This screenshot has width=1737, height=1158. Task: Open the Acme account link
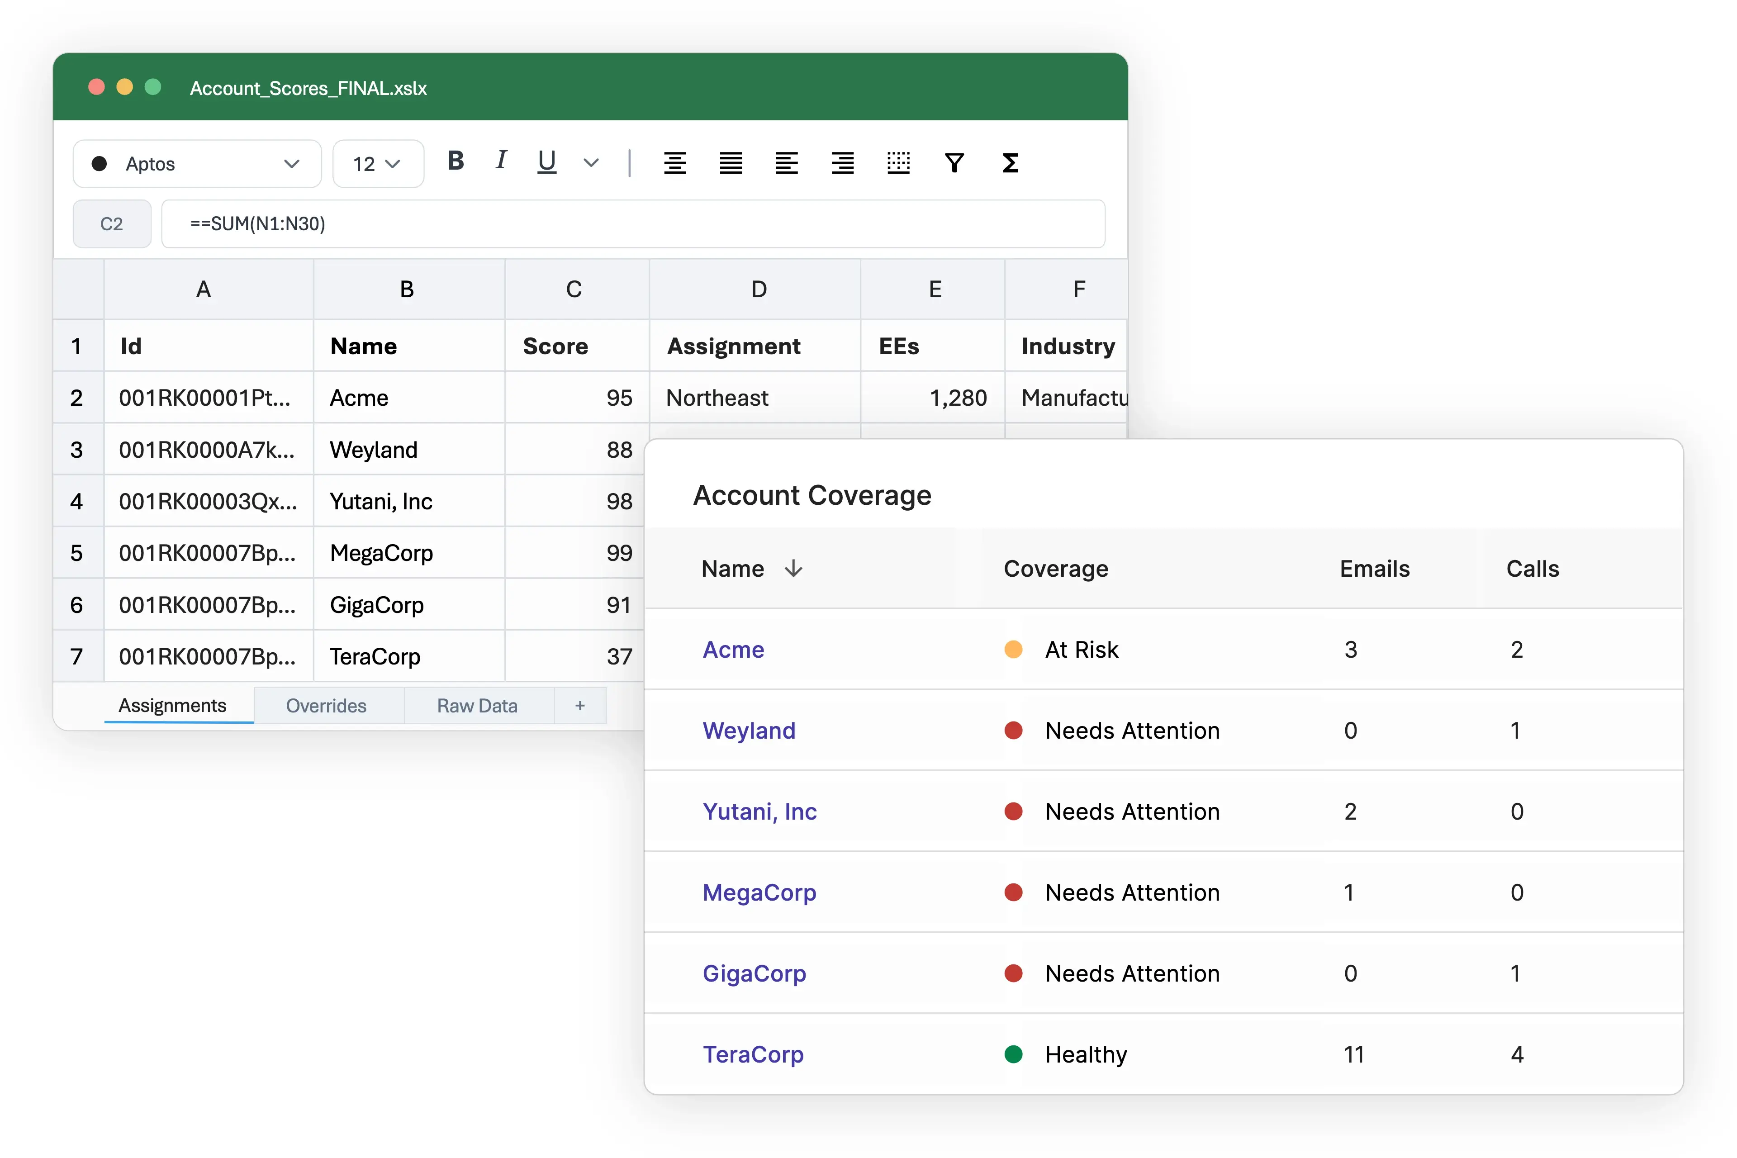point(733,649)
